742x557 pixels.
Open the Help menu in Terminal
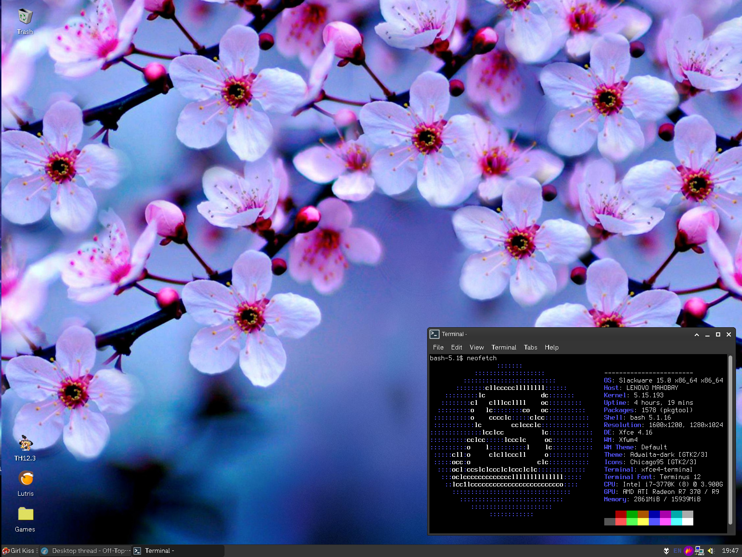click(x=551, y=347)
